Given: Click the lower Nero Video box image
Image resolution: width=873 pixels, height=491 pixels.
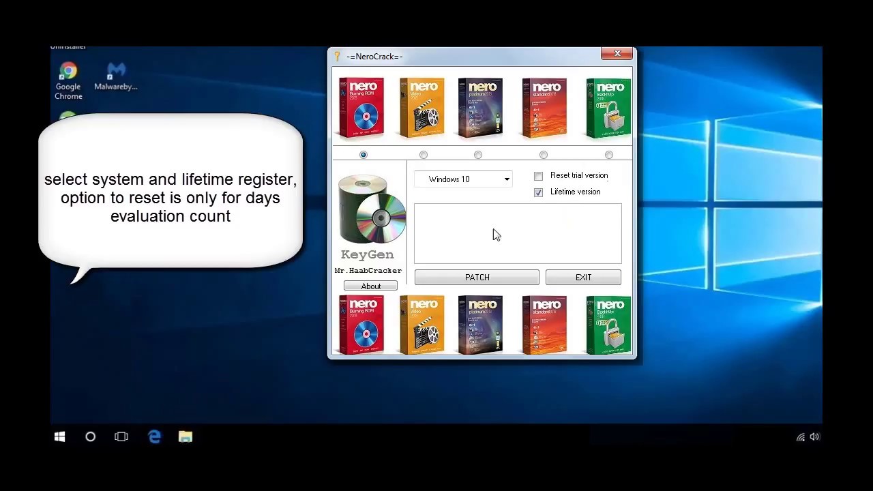Looking at the screenshot, I should (x=421, y=325).
